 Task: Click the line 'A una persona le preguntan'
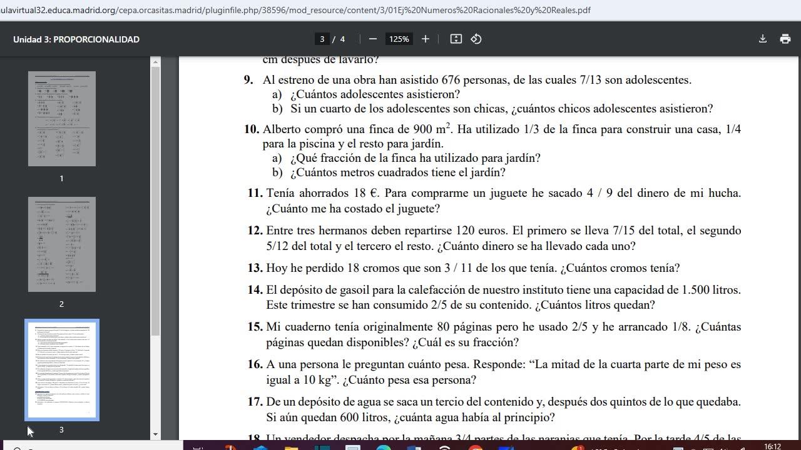pyautogui.click(x=504, y=364)
